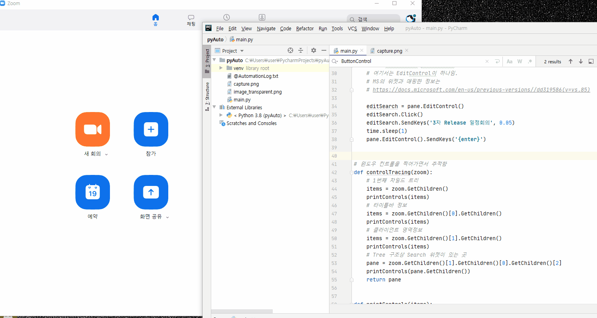This screenshot has height=318, width=597.
Task: Click the horizontal scrollbar under Project panel
Action: click(242, 312)
